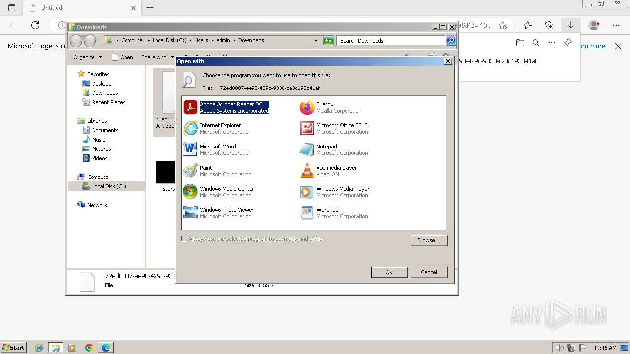Open Music library
The image size is (630, 354).
(98, 140)
